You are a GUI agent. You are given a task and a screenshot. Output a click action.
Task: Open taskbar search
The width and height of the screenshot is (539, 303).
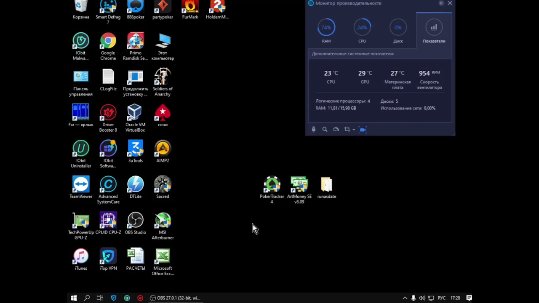pyautogui.click(x=87, y=298)
